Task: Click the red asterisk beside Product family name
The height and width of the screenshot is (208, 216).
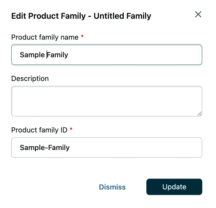Action: (82, 37)
